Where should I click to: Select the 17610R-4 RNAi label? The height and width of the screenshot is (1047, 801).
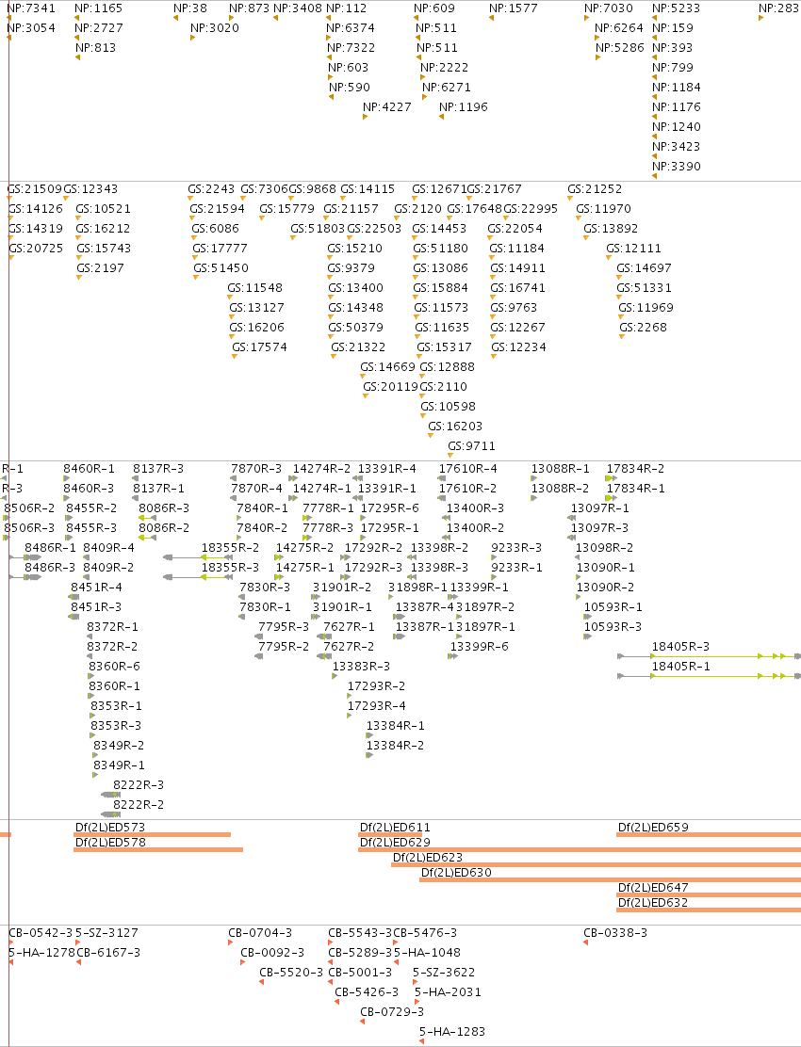467,469
